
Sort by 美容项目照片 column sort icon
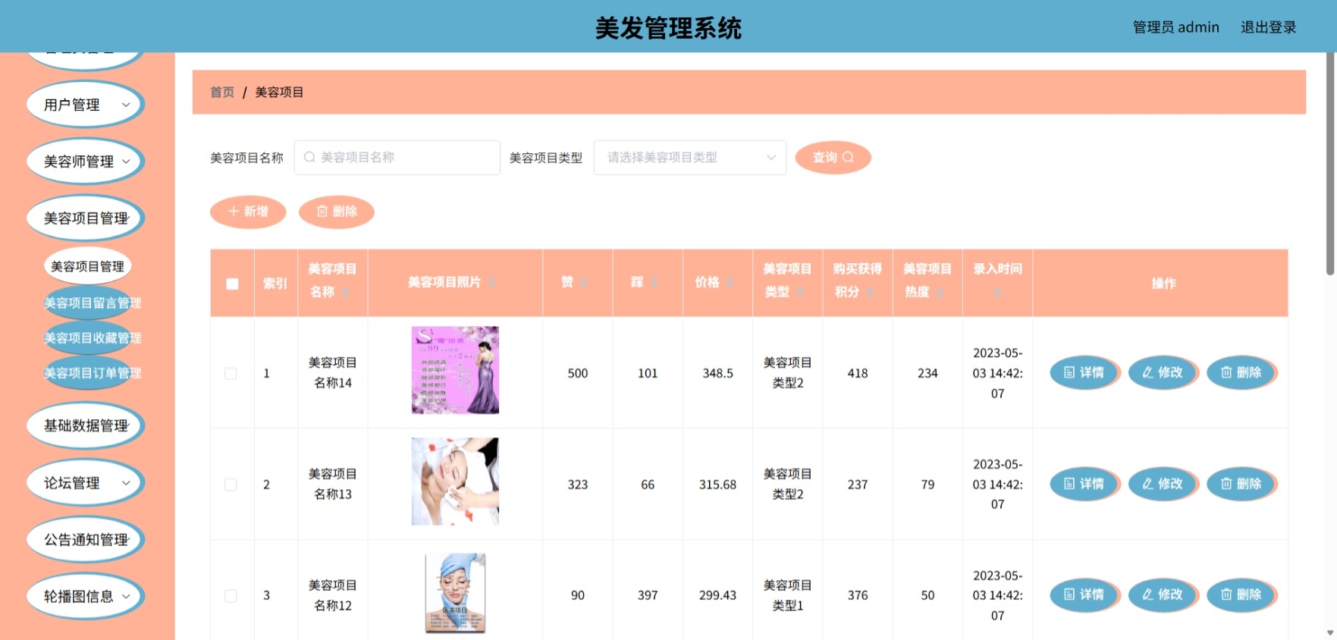(491, 282)
